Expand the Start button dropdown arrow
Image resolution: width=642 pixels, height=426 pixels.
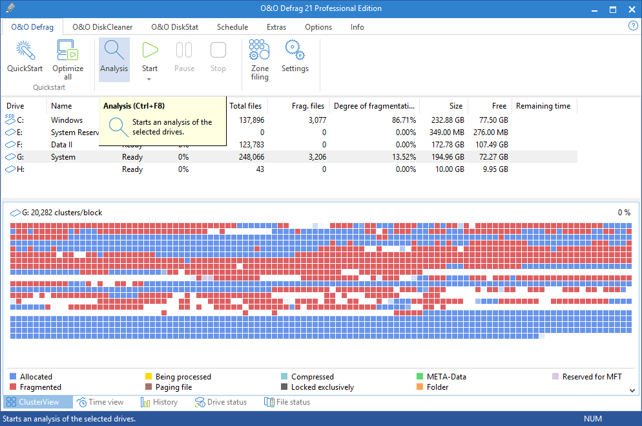coord(149,79)
